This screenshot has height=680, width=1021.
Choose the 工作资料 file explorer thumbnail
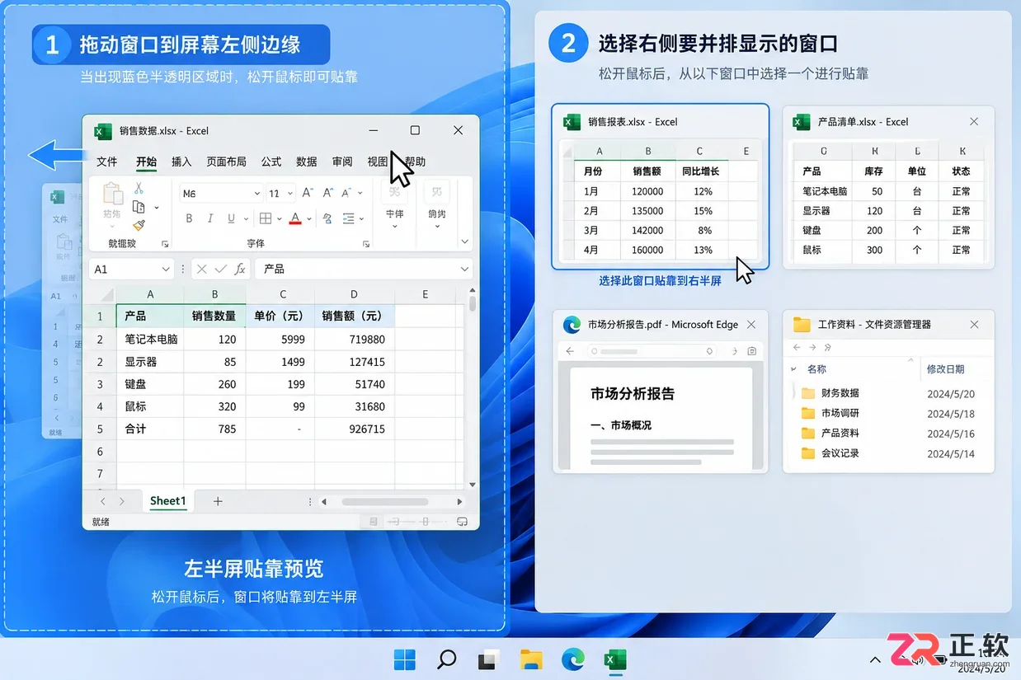coord(888,391)
